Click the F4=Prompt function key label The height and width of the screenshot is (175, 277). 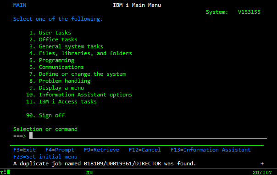coord(60,150)
